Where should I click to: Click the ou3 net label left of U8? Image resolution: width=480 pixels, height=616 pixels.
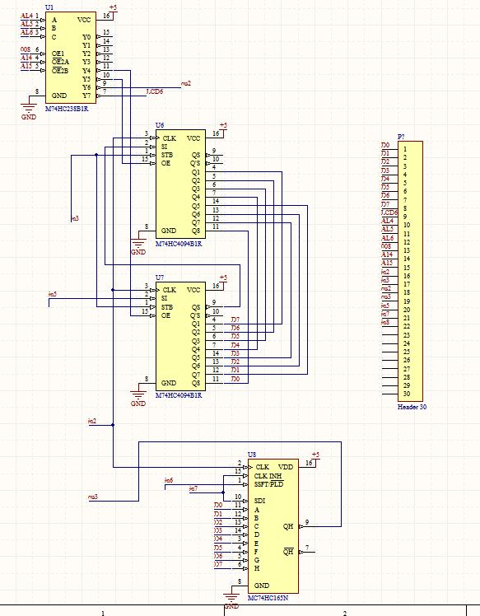coord(93,497)
